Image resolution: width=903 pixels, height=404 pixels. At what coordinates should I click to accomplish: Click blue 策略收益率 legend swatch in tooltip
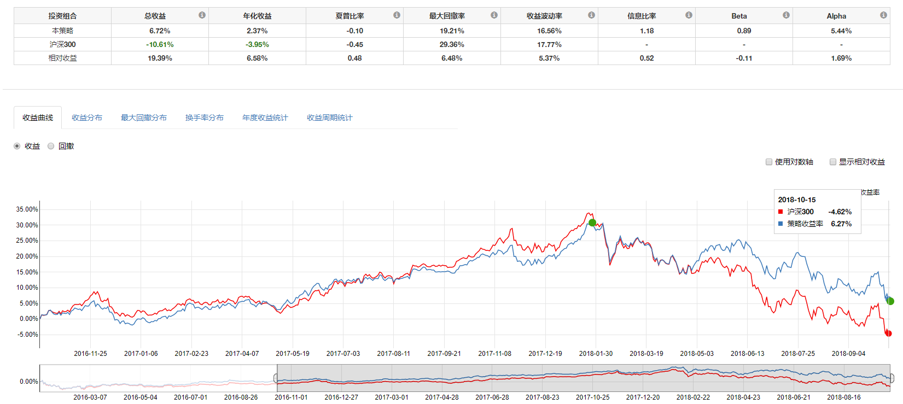pos(780,224)
